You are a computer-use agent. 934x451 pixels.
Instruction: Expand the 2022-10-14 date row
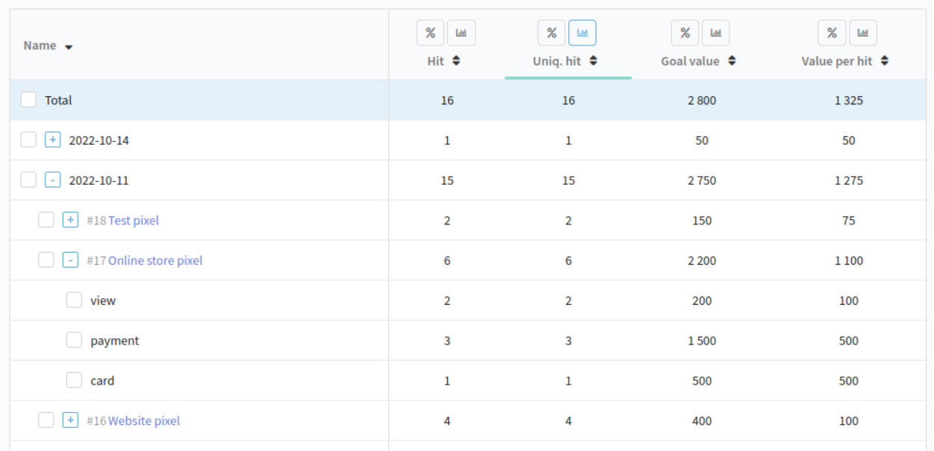(52, 139)
